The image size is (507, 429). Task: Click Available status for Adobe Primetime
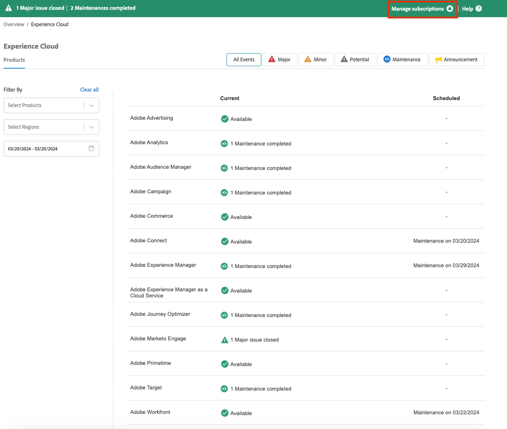(x=241, y=364)
